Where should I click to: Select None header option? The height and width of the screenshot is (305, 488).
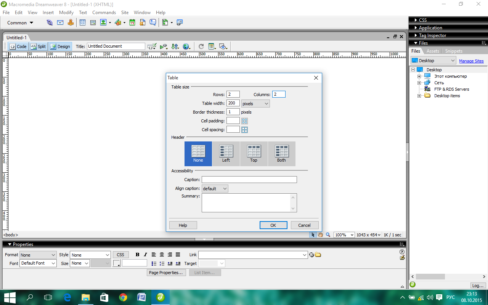pos(198,154)
